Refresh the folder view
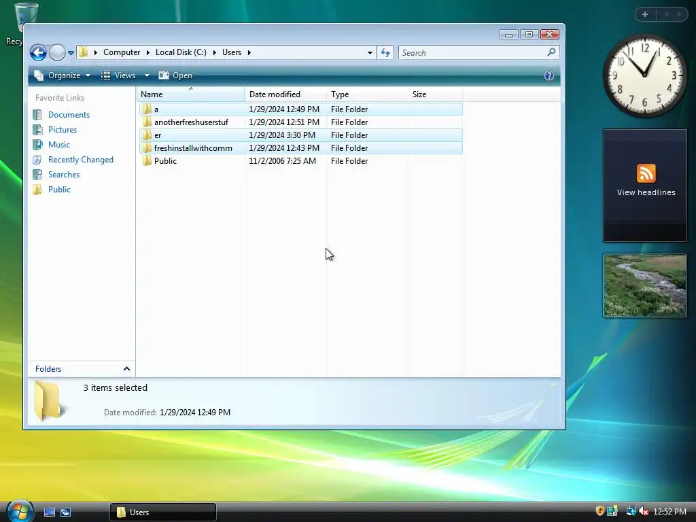Viewport: 696px width, 522px height. pyautogui.click(x=385, y=52)
